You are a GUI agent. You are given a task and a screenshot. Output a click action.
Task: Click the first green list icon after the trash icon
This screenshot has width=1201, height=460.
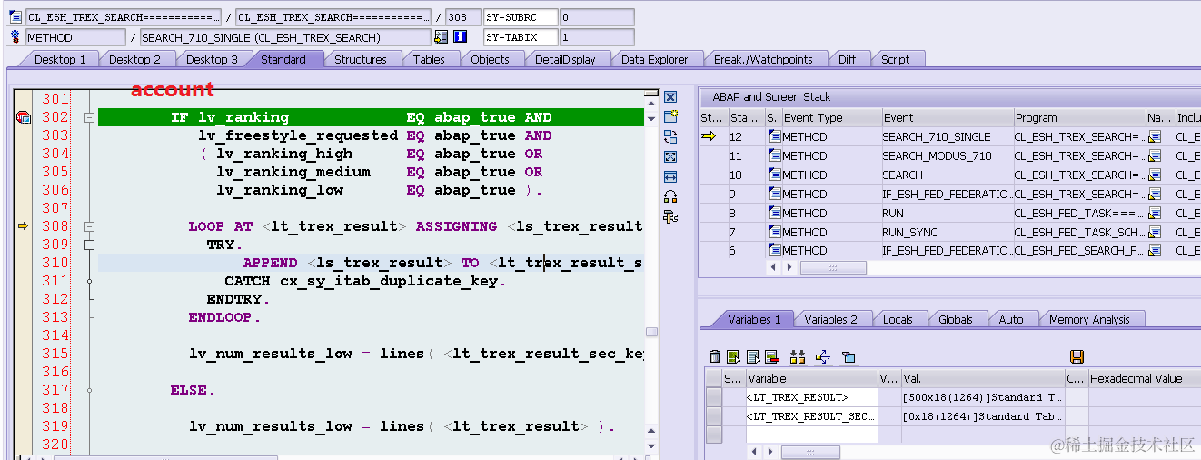click(x=734, y=356)
